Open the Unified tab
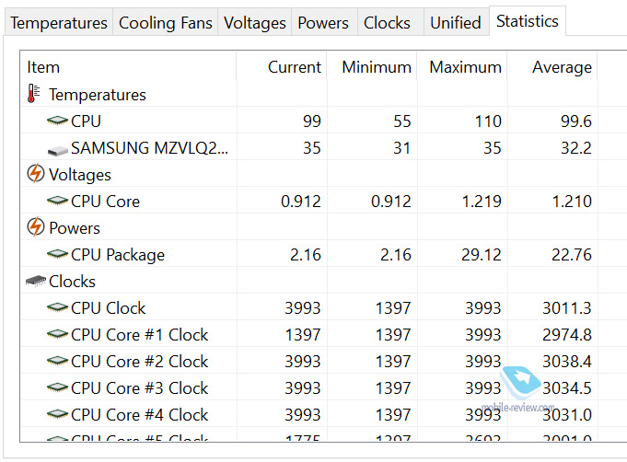627x462 pixels. tap(456, 23)
